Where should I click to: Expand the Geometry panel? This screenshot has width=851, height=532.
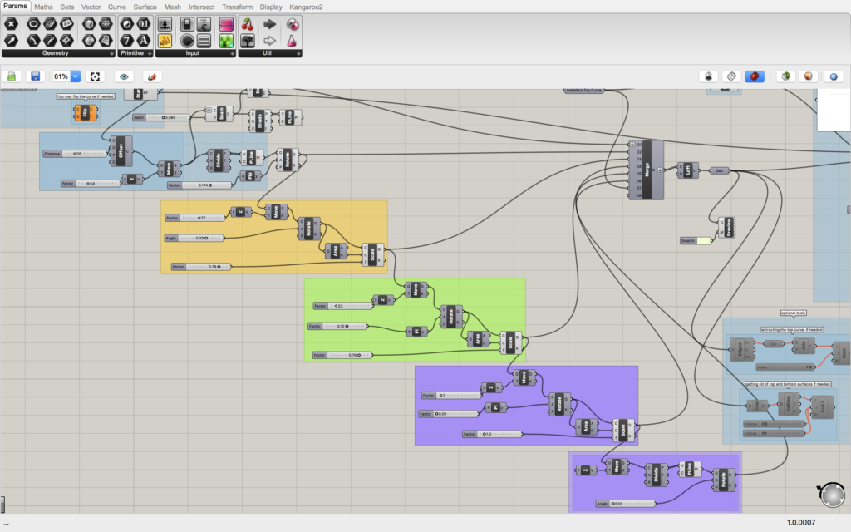coord(112,53)
